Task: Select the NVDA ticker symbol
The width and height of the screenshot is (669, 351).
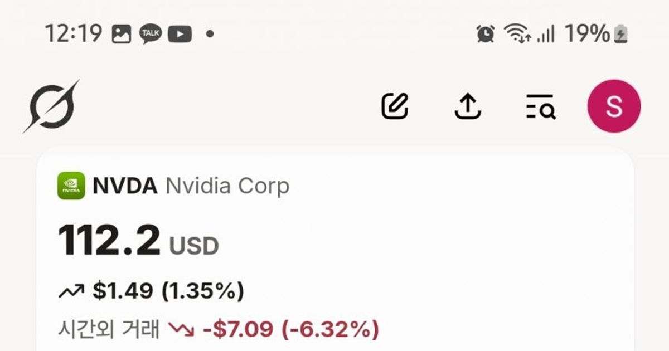Action: [x=125, y=186]
